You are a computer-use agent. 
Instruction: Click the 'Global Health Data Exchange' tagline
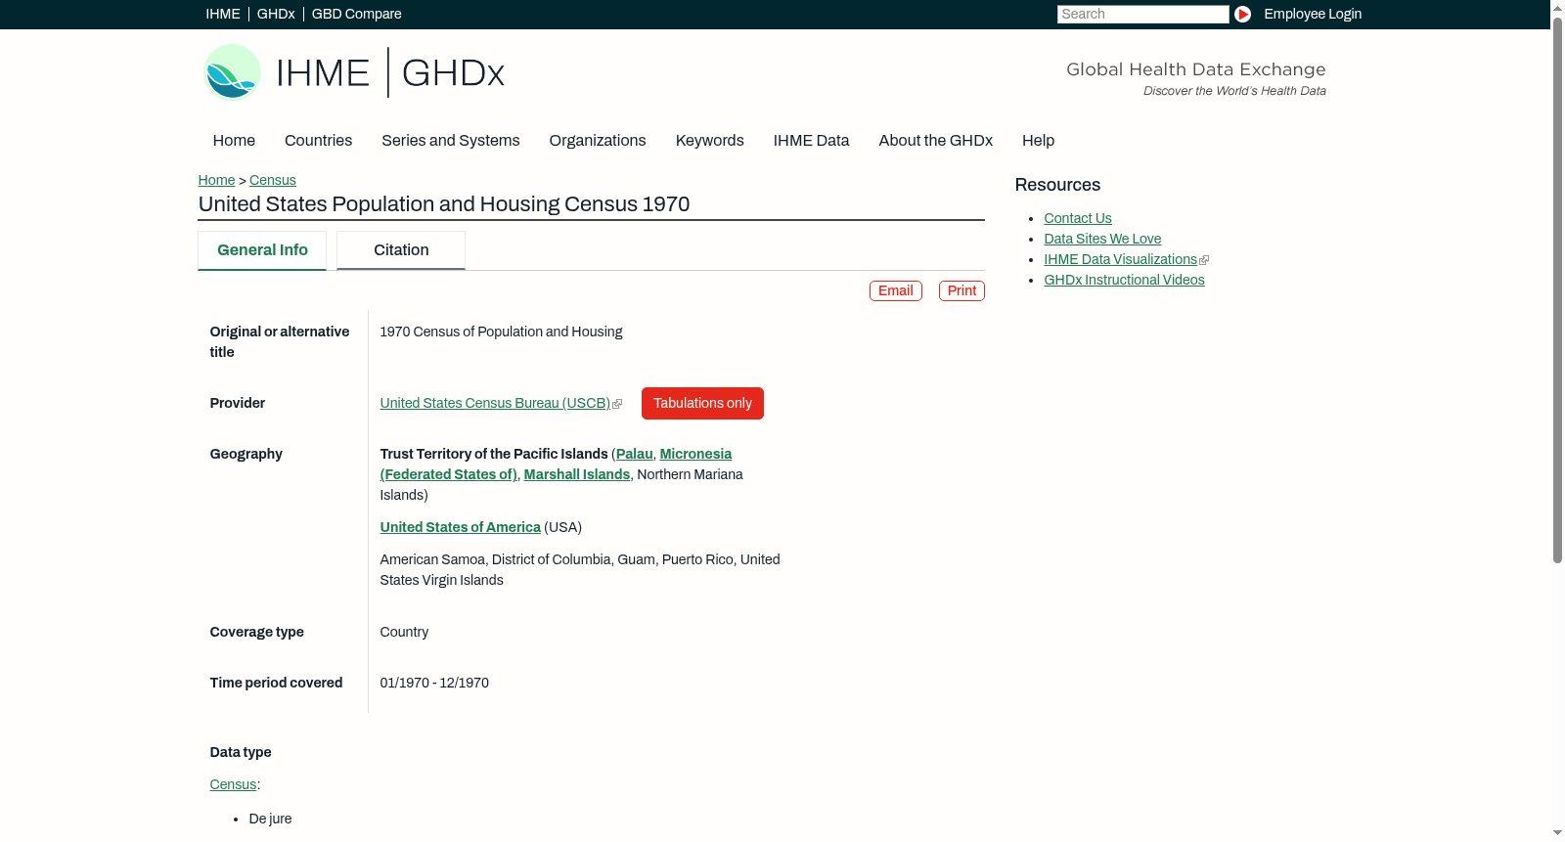(1195, 69)
